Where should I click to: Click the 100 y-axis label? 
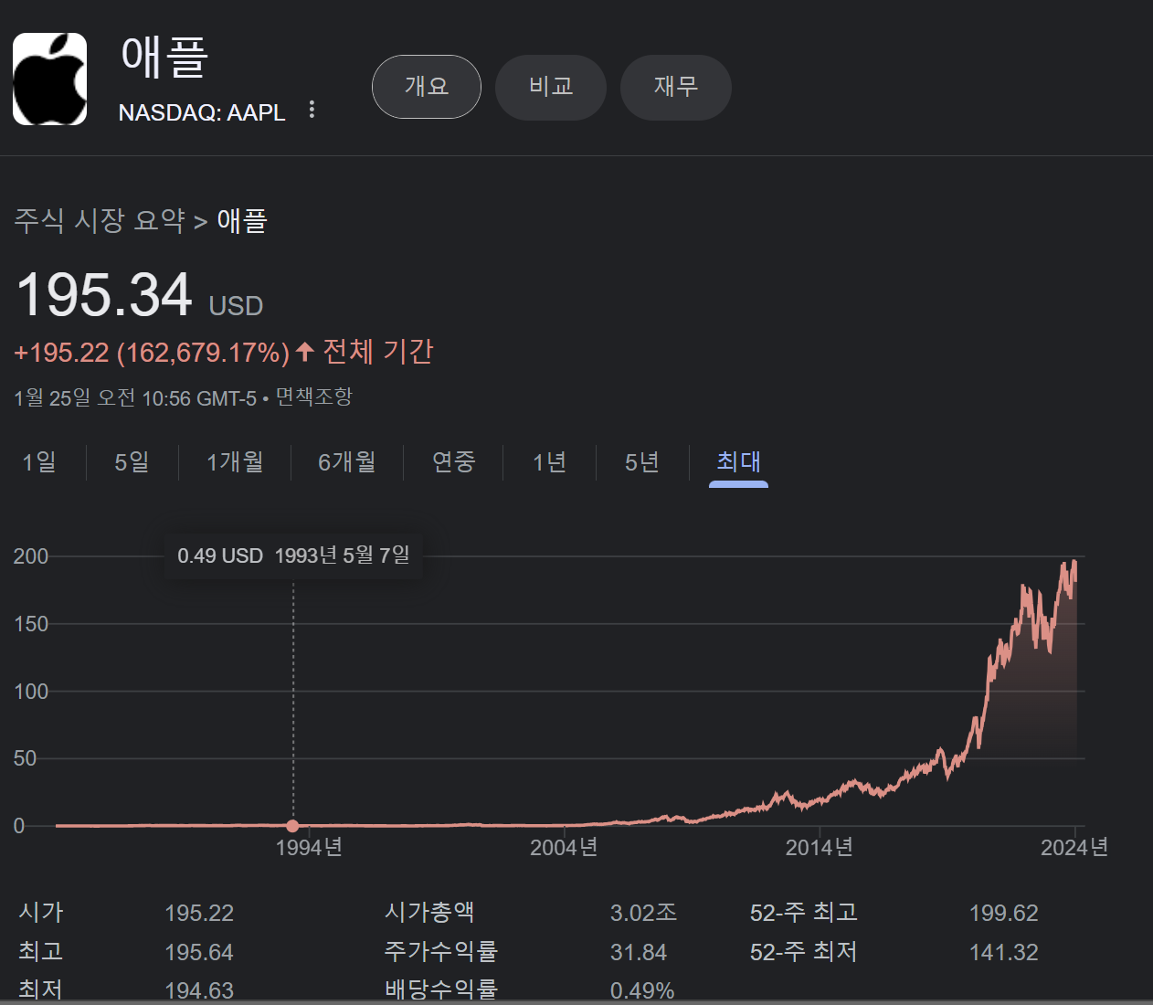(31, 692)
